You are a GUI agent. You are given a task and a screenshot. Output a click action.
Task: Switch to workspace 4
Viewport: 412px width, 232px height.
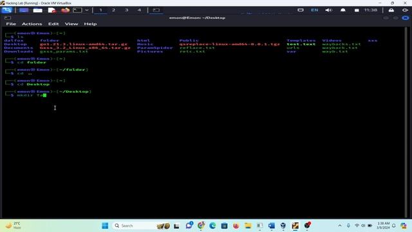(x=139, y=10)
